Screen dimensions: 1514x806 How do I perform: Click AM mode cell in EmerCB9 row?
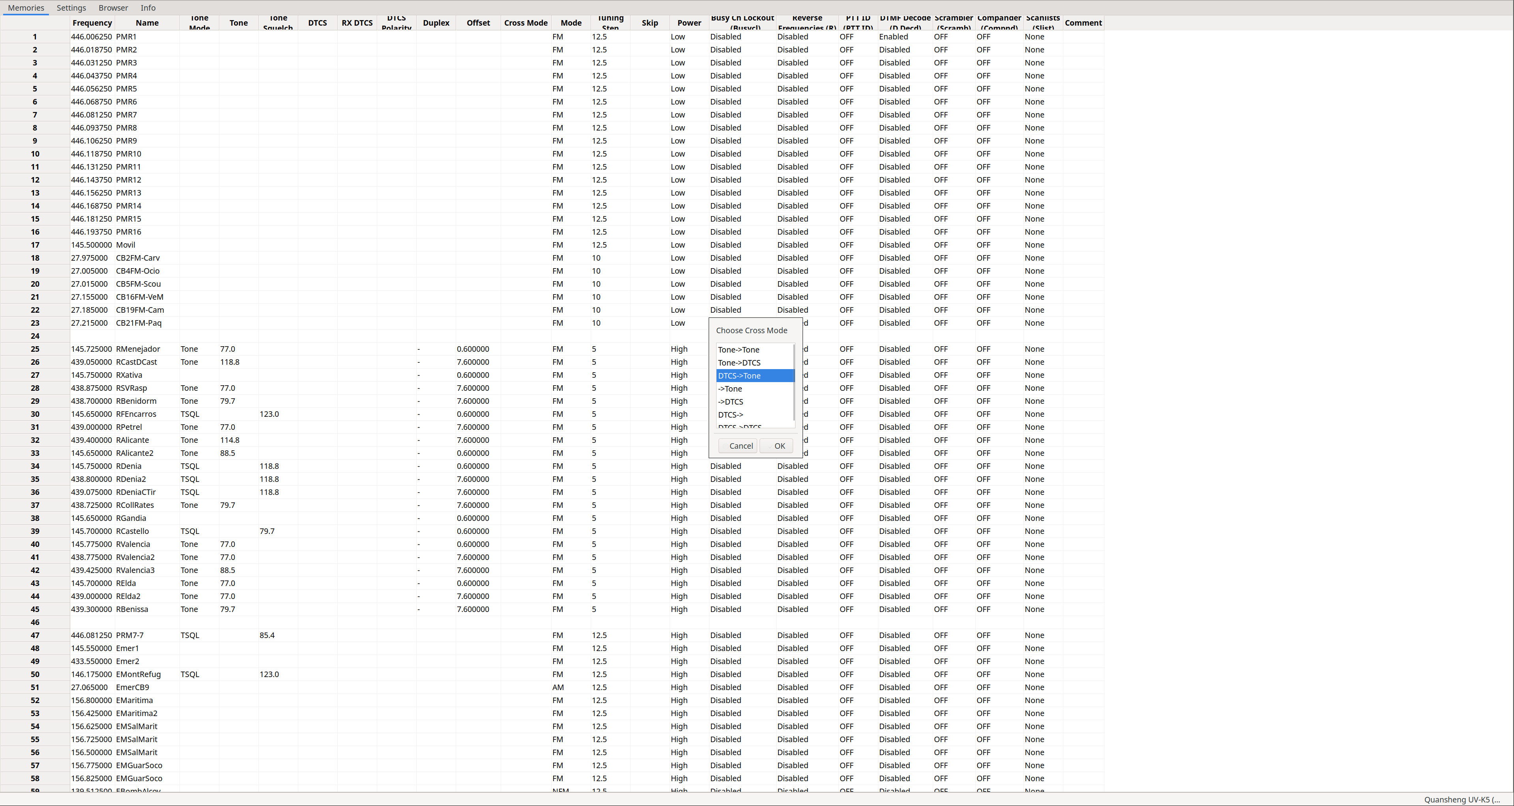(x=558, y=687)
